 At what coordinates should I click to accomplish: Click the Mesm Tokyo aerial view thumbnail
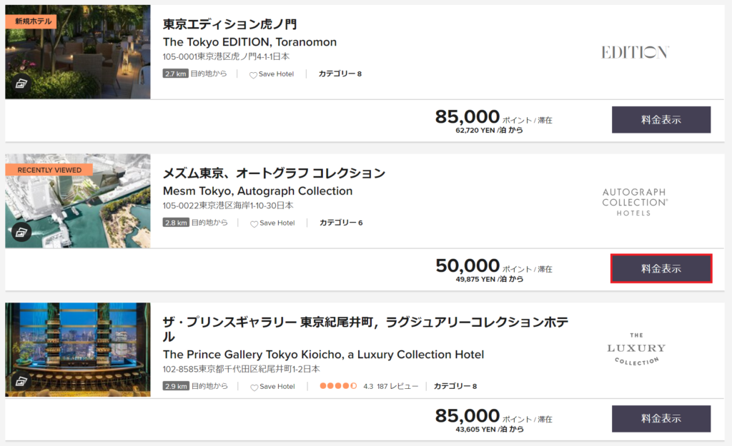(x=78, y=201)
